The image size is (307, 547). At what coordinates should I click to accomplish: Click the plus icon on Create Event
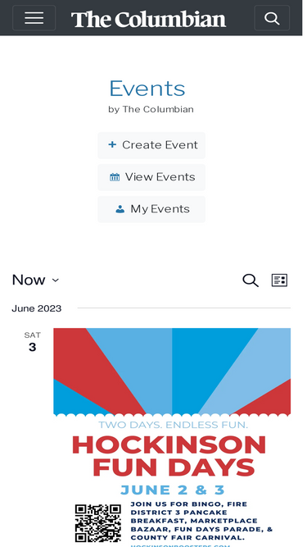[112, 144]
